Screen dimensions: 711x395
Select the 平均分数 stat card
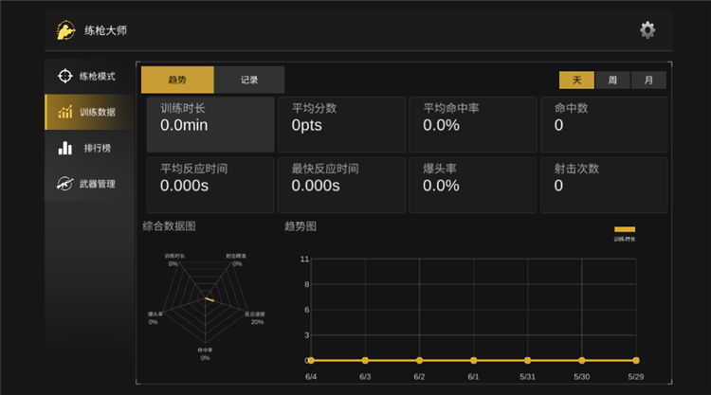click(x=341, y=124)
